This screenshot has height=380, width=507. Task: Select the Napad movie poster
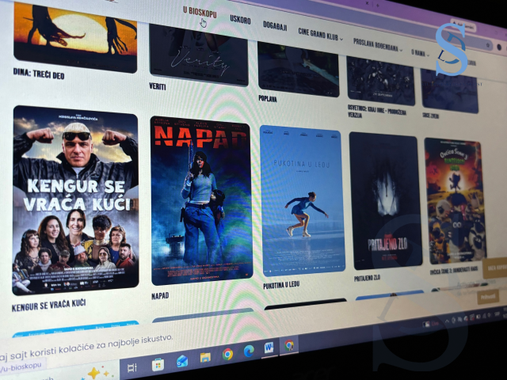click(x=201, y=200)
